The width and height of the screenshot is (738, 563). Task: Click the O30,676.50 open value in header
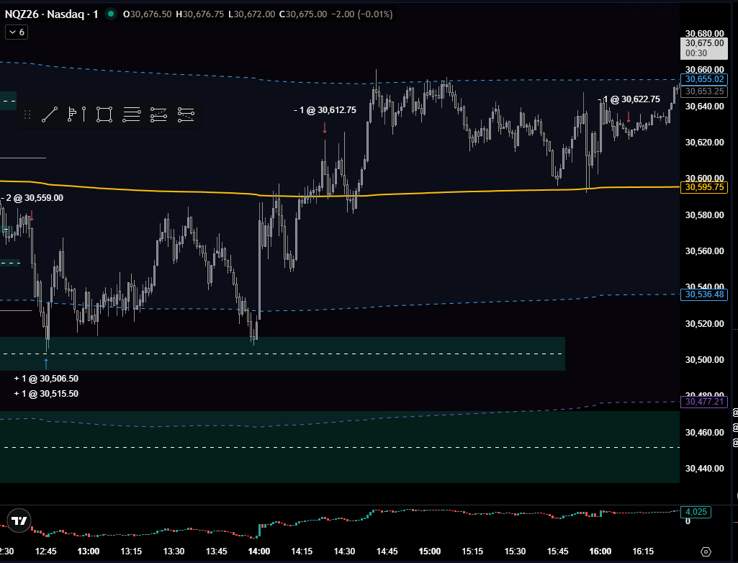[148, 14]
